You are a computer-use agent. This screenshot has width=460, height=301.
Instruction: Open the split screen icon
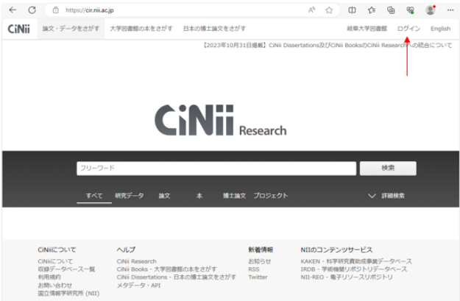(352, 10)
